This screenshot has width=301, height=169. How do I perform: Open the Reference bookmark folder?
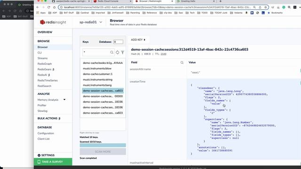(x=150, y=13)
